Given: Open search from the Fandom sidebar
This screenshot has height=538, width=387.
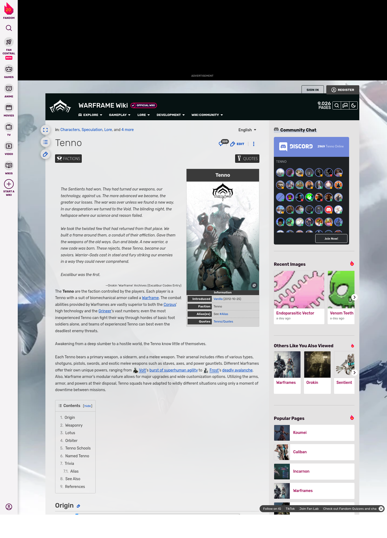Looking at the screenshot, I should click(9, 28).
